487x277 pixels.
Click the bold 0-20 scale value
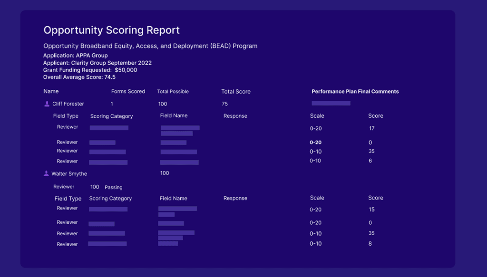[x=315, y=143]
